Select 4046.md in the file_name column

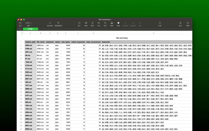pos(41,112)
